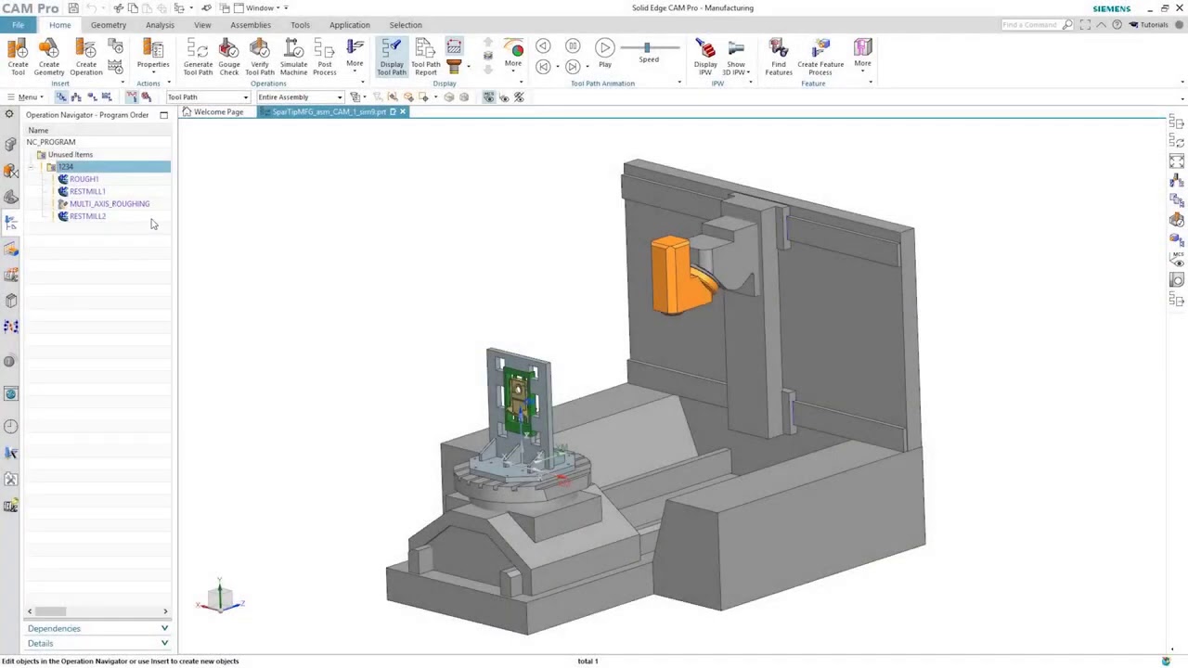Open the Entire Assembly scope dropdown
Image resolution: width=1188 pixels, height=668 pixels.
tap(301, 97)
